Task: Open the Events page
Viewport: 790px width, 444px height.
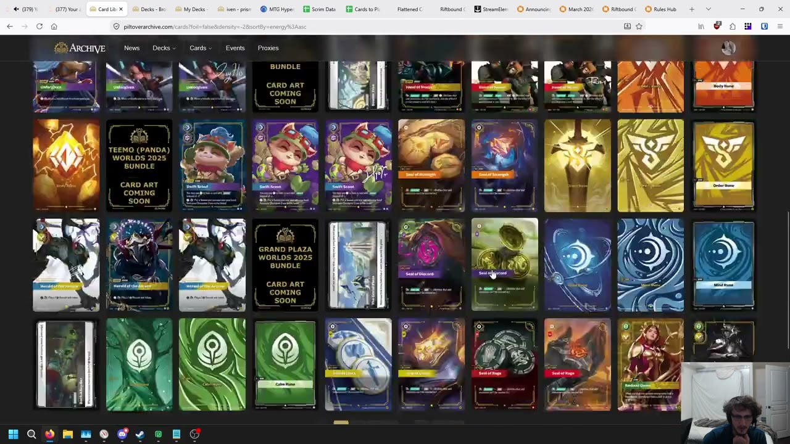Action: 235,47
